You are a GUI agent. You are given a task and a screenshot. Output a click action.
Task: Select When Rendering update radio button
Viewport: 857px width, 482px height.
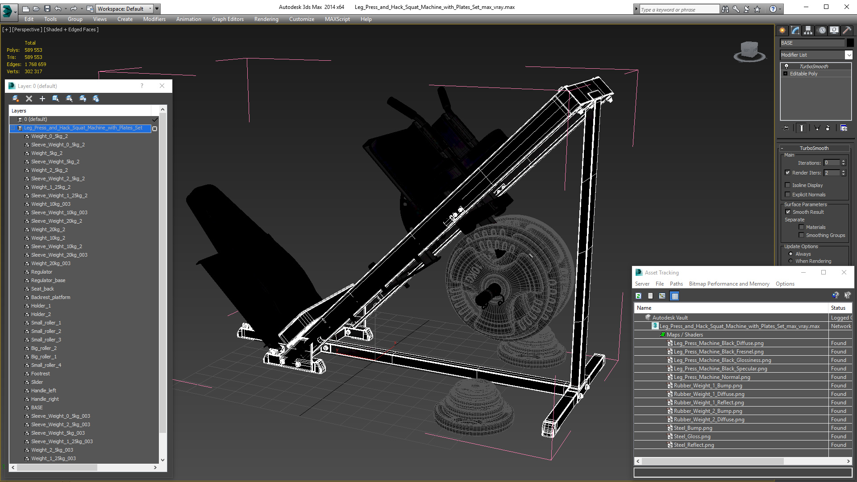[790, 261]
